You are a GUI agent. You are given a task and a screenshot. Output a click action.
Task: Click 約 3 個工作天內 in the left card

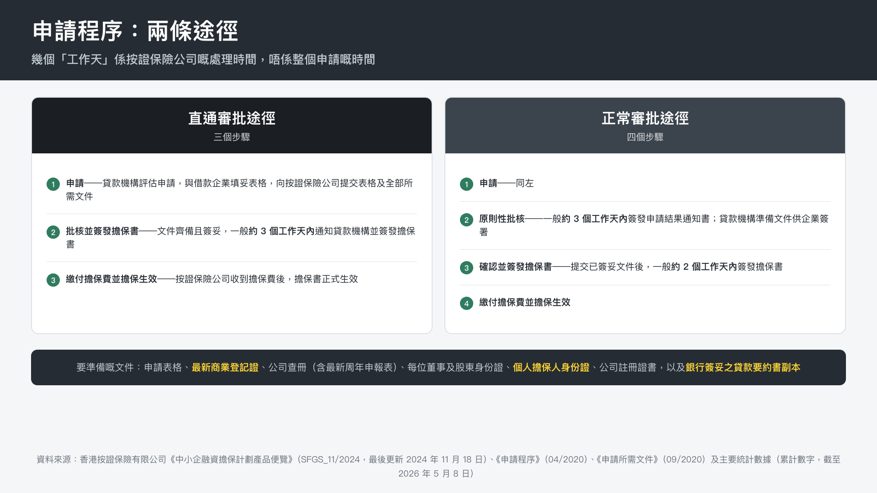(x=281, y=231)
